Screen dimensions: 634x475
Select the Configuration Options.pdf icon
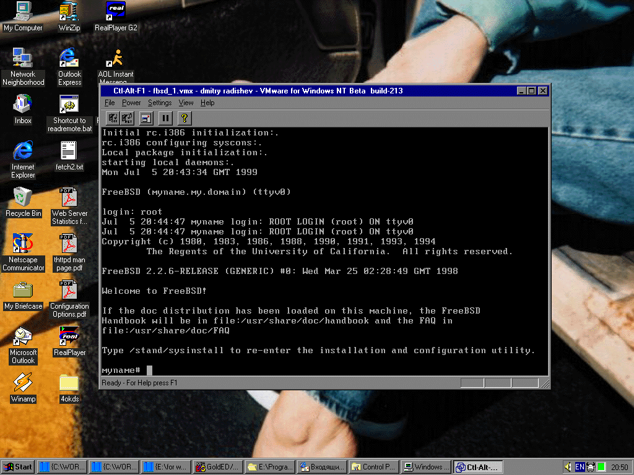pyautogui.click(x=69, y=299)
